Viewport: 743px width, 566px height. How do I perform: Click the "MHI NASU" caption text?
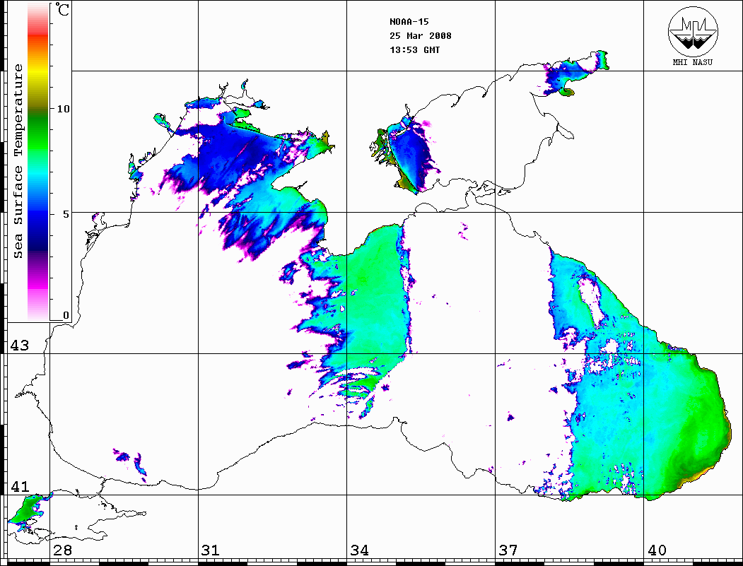[x=692, y=62]
